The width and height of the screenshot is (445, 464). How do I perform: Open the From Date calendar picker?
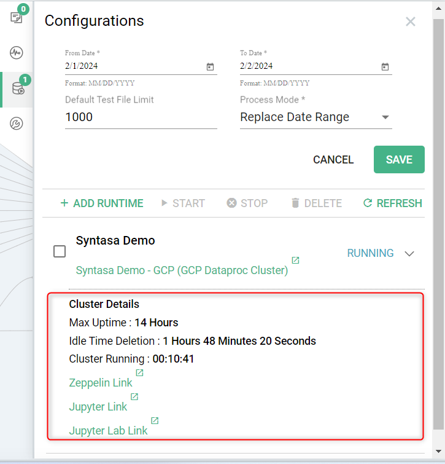[x=210, y=66]
